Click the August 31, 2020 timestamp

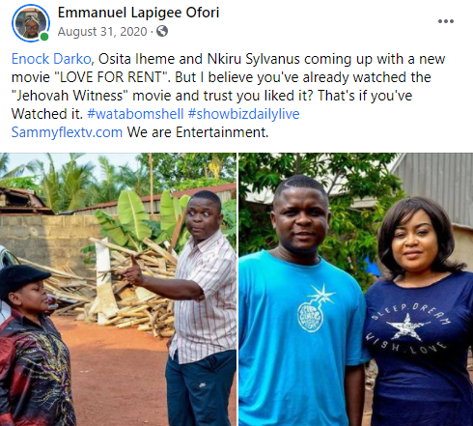102,32
